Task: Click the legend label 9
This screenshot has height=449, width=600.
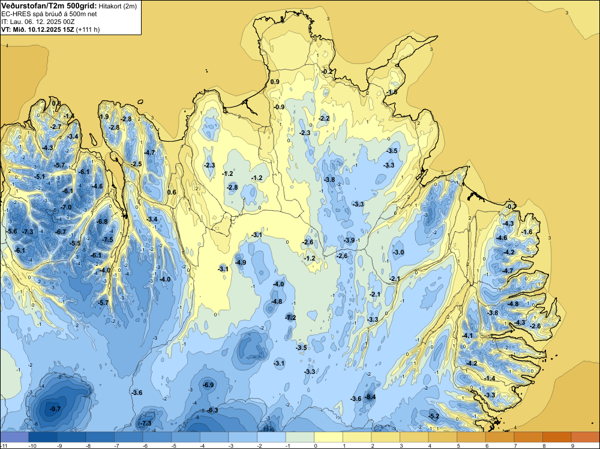Action: coord(572,445)
